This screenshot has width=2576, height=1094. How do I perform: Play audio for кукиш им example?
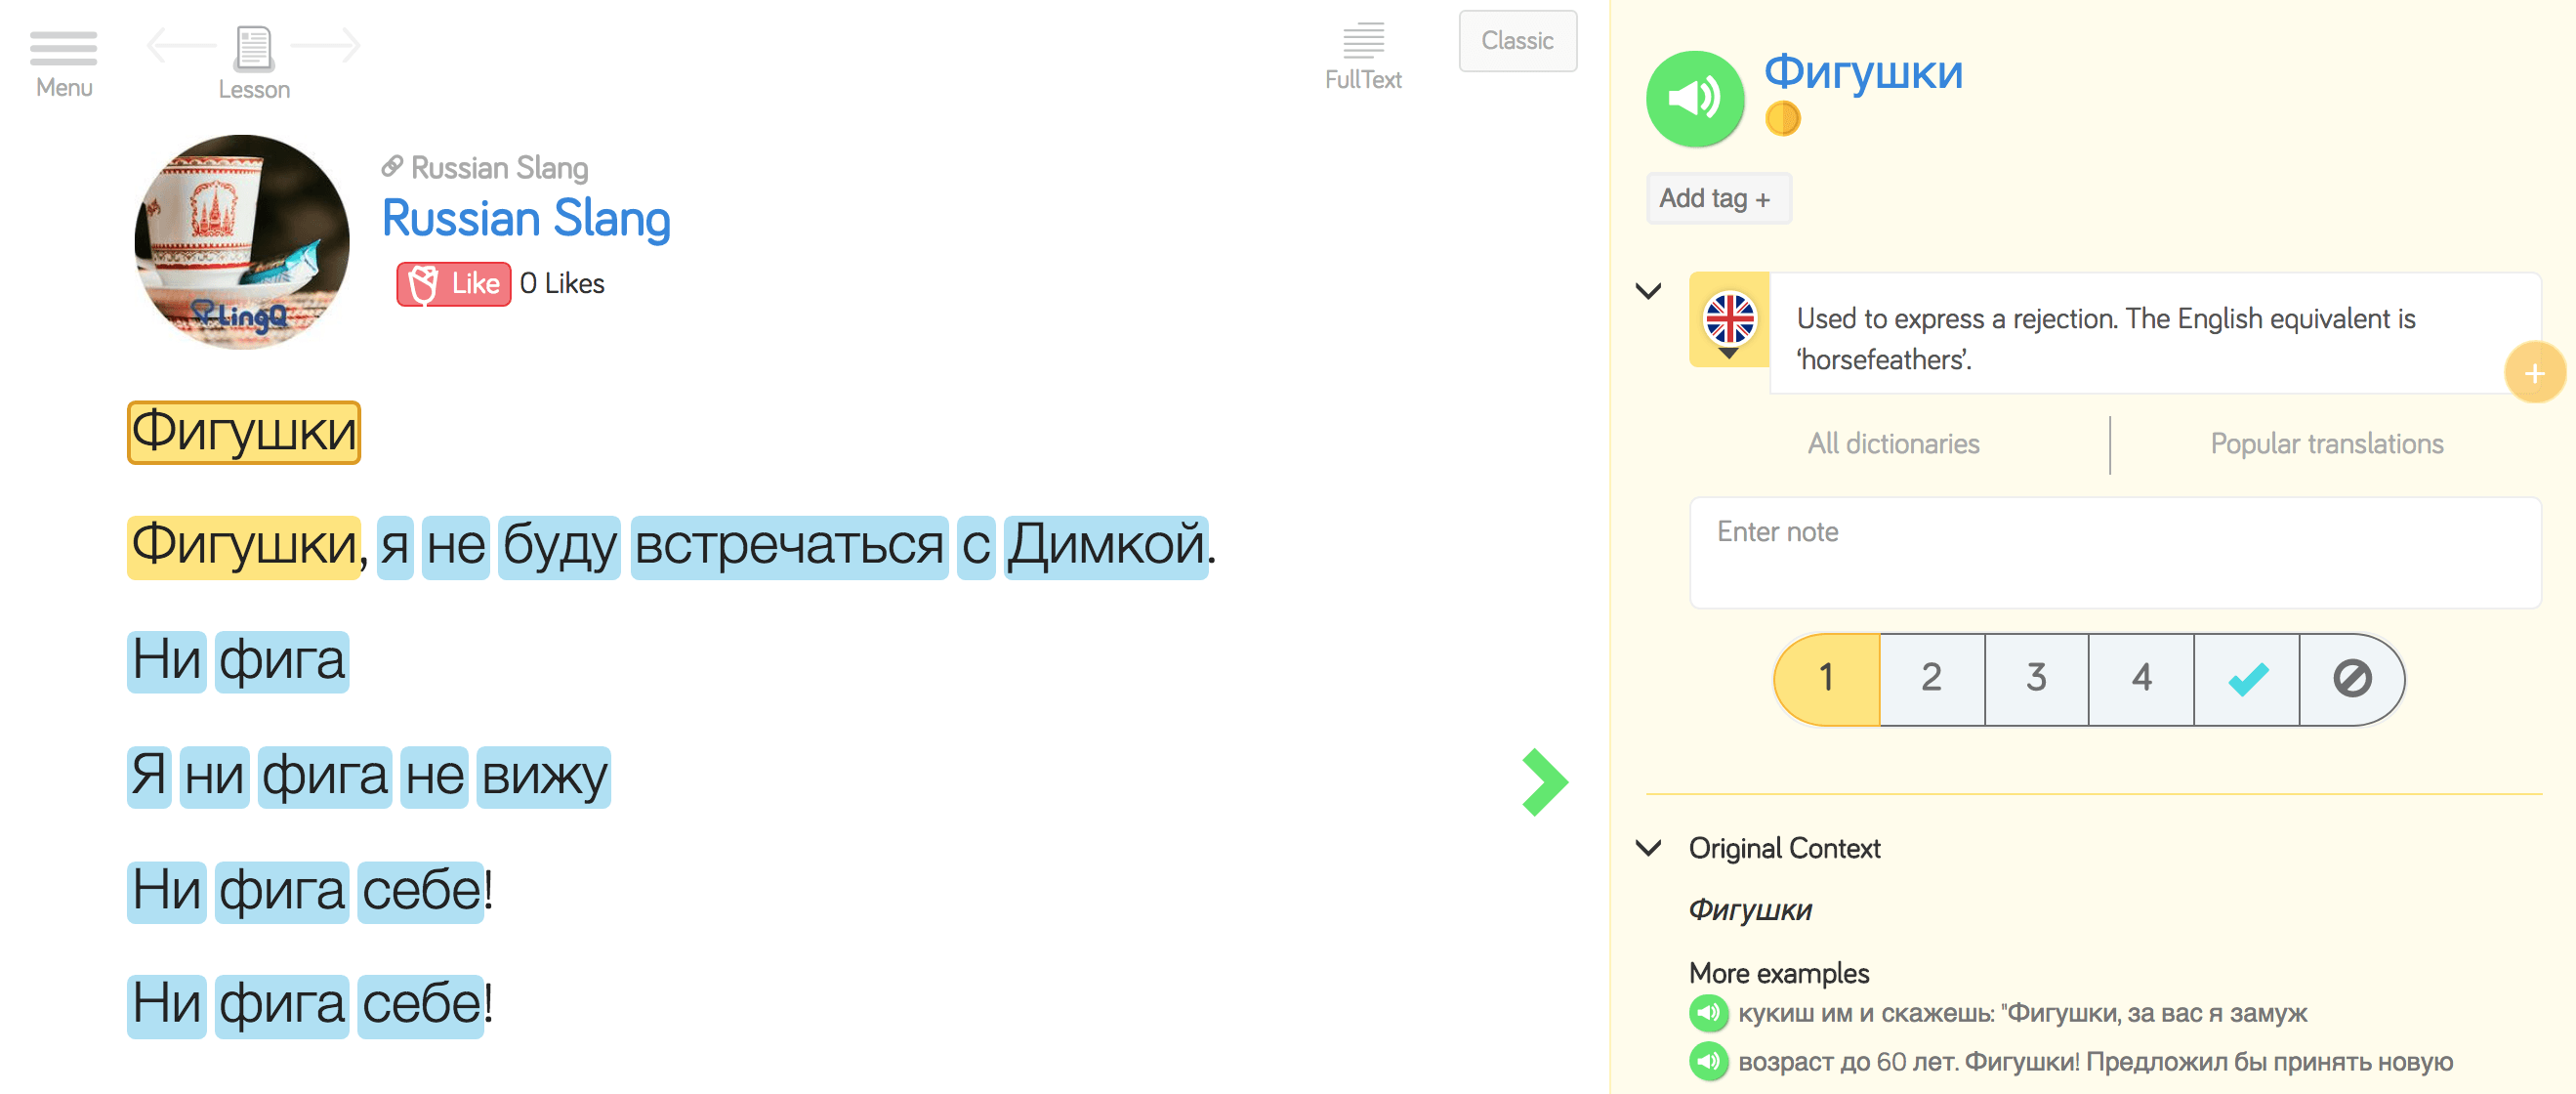pos(1708,1013)
